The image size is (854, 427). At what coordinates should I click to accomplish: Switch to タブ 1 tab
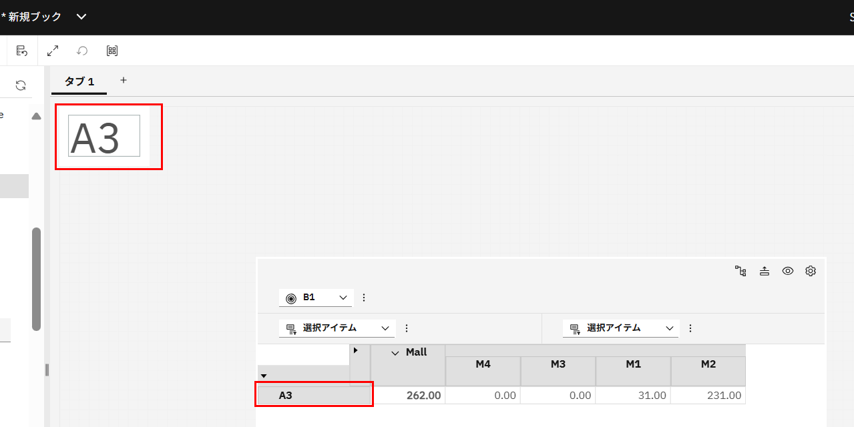click(79, 81)
